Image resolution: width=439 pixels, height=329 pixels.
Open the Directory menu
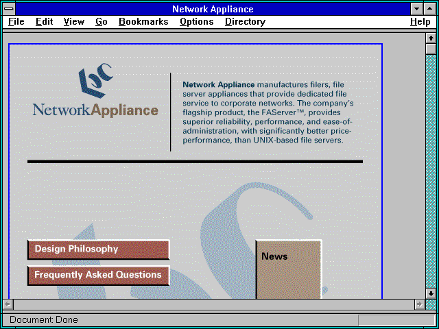246,22
